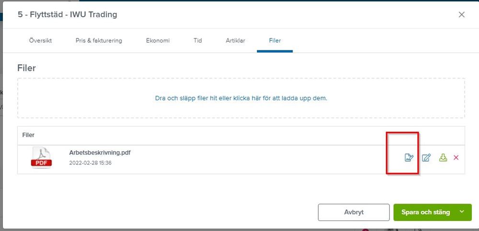Go to the Ekonomi tab
This screenshot has height=231, width=479.
point(158,41)
